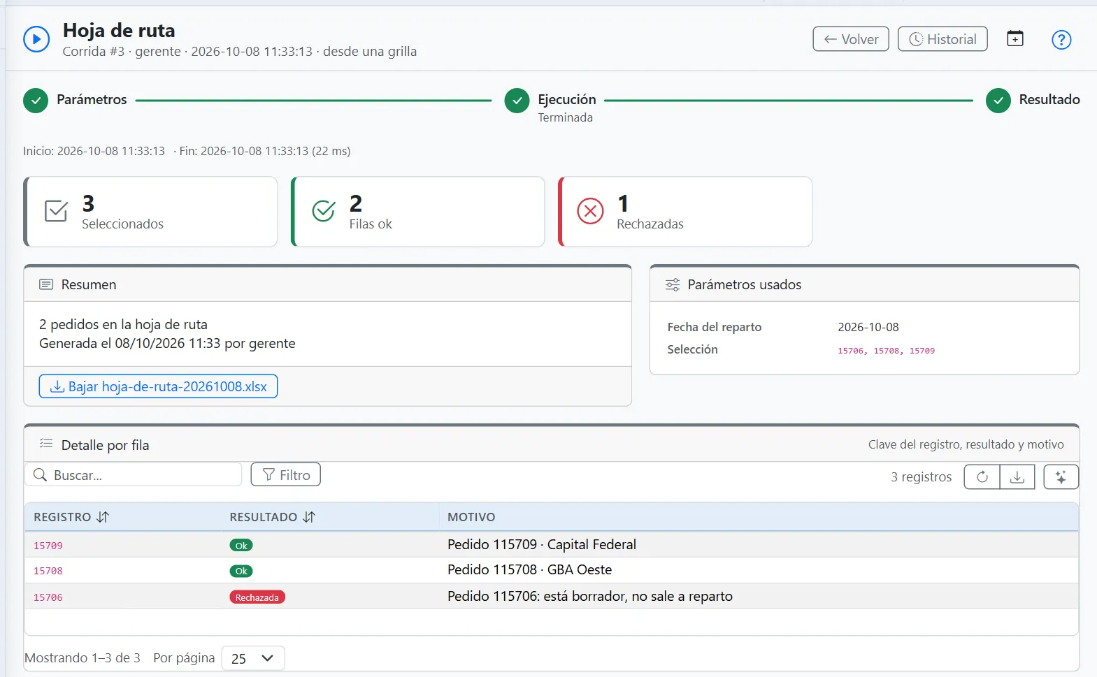The width and height of the screenshot is (1097, 677).
Task: Select registro 15708 in the table
Action: pos(48,571)
